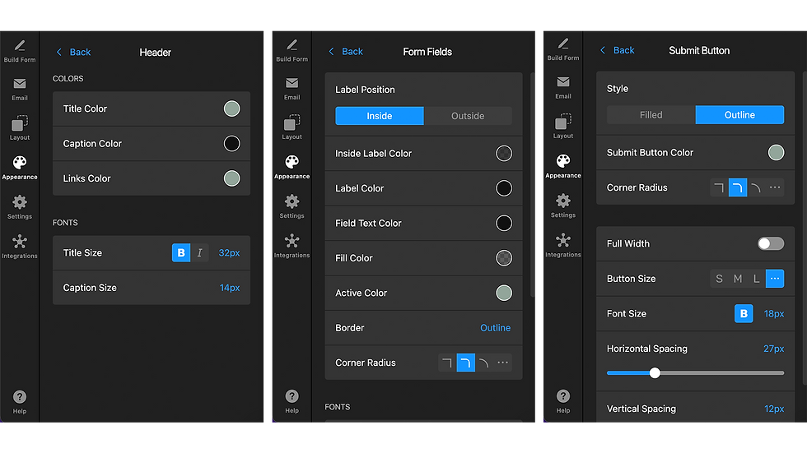Open Integrations in the Header panel sidebar
The image size is (807, 453).
point(20,247)
